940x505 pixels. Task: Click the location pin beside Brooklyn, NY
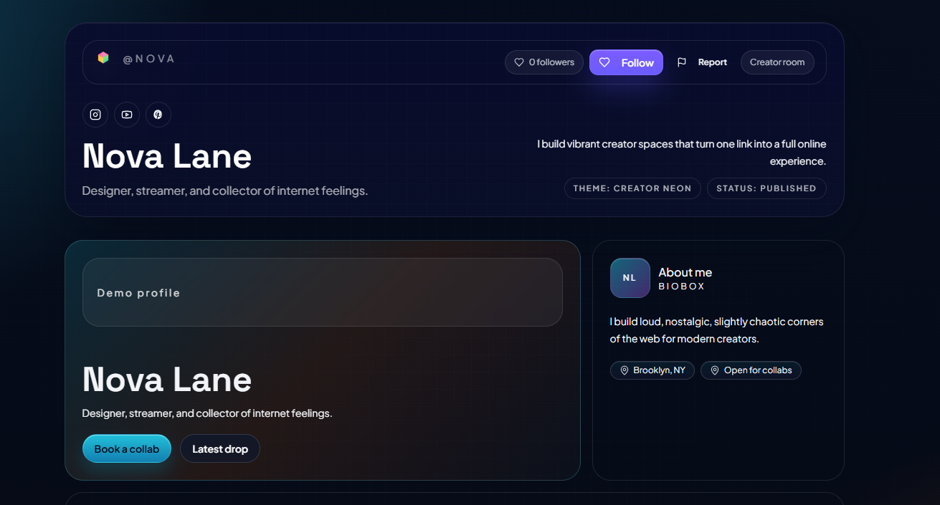(625, 370)
